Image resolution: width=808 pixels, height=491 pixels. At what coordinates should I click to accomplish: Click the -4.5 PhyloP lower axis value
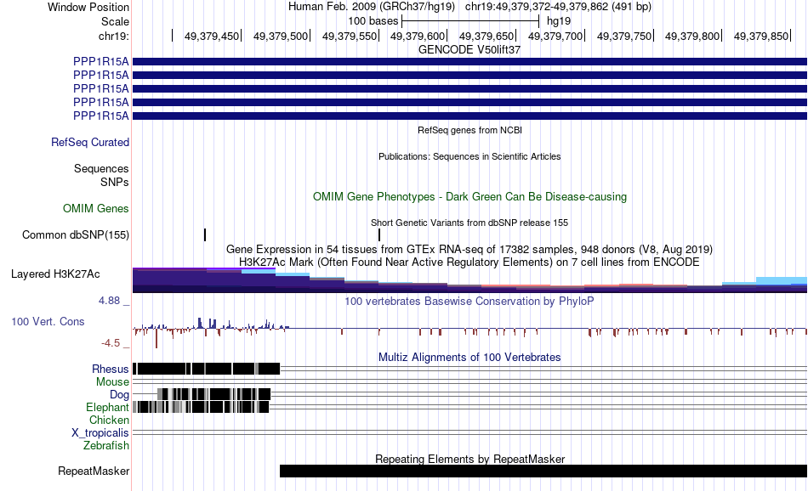pos(111,343)
